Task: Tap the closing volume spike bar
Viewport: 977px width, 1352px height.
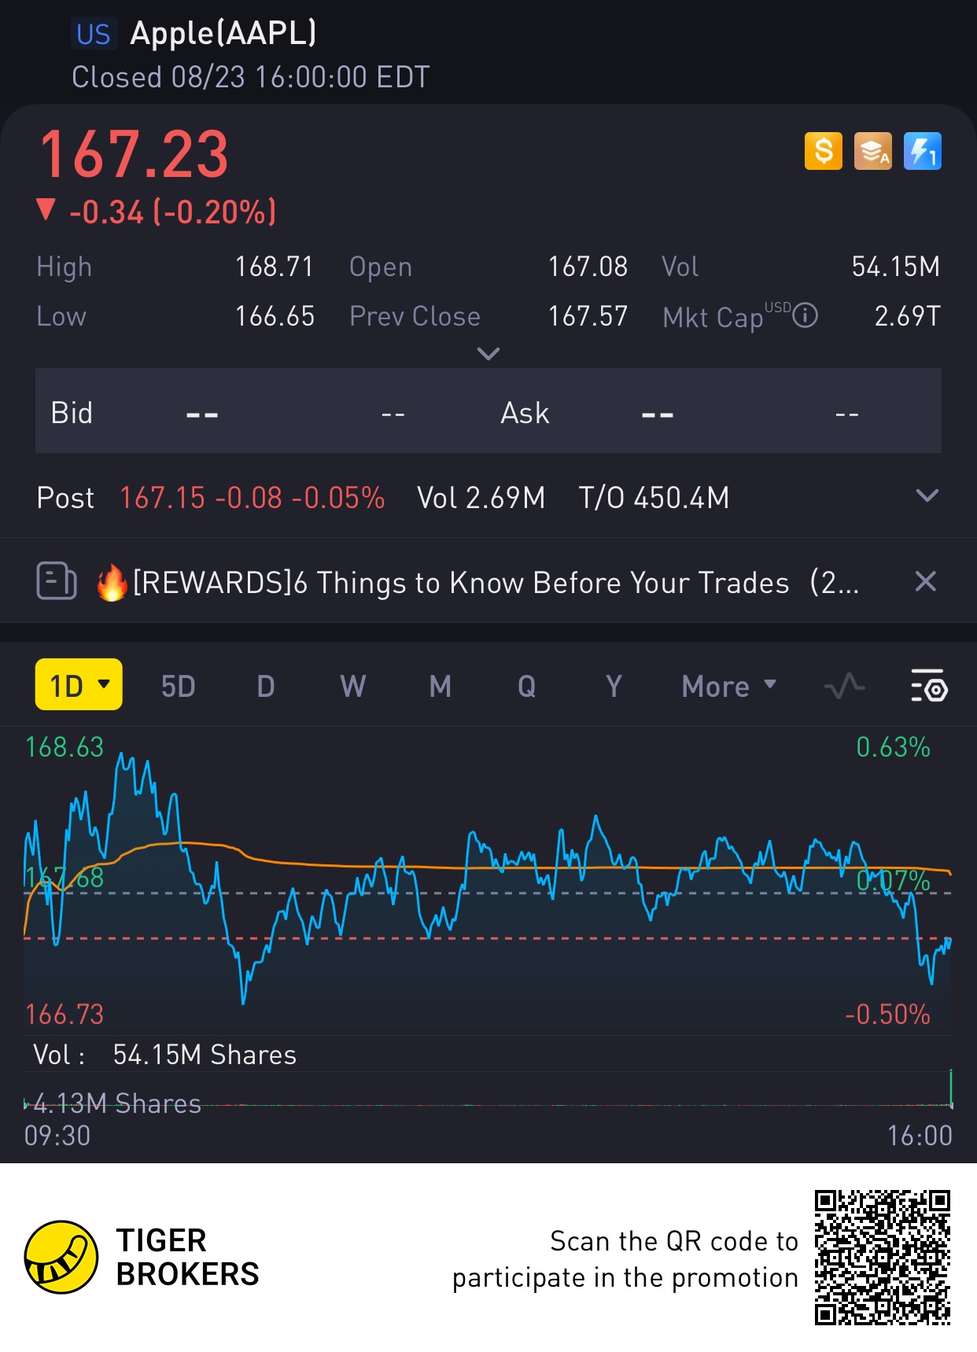Action: pyautogui.click(x=951, y=1089)
